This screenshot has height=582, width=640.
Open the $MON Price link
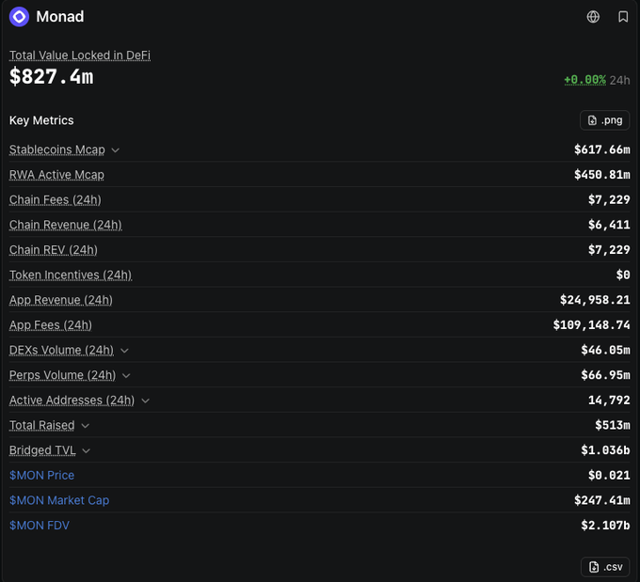pyautogui.click(x=41, y=475)
